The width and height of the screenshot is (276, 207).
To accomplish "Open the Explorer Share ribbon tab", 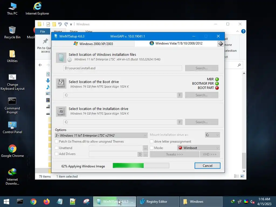I will click(74, 31).
